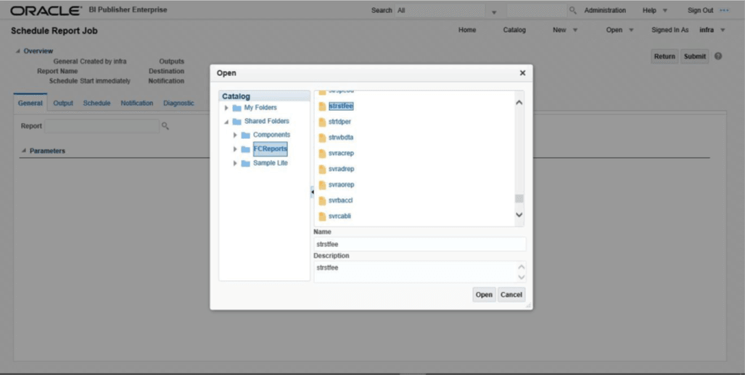Click the Name input field

point(419,244)
